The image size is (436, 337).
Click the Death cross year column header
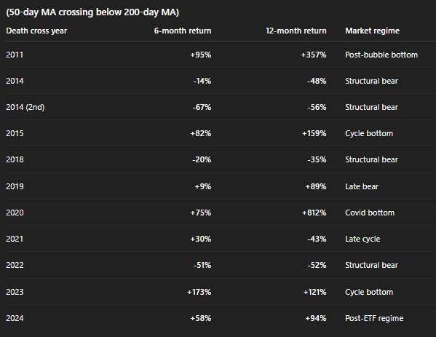[36, 31]
